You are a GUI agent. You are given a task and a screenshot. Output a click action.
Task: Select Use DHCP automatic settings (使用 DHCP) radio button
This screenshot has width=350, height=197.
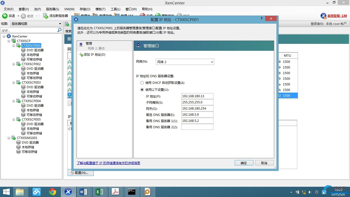coord(142,83)
